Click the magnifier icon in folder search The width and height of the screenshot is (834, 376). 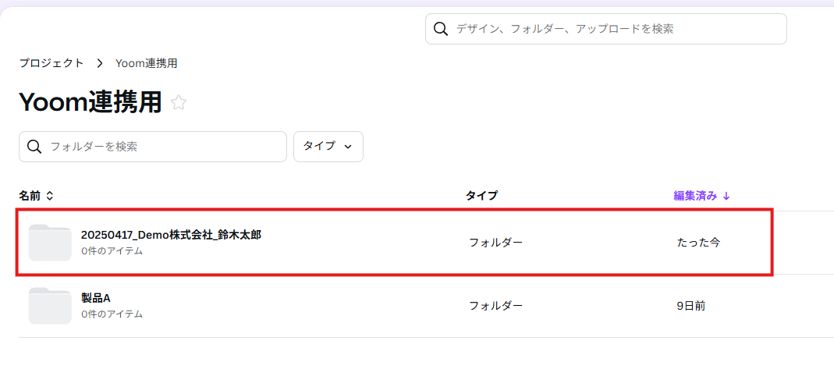point(34,147)
